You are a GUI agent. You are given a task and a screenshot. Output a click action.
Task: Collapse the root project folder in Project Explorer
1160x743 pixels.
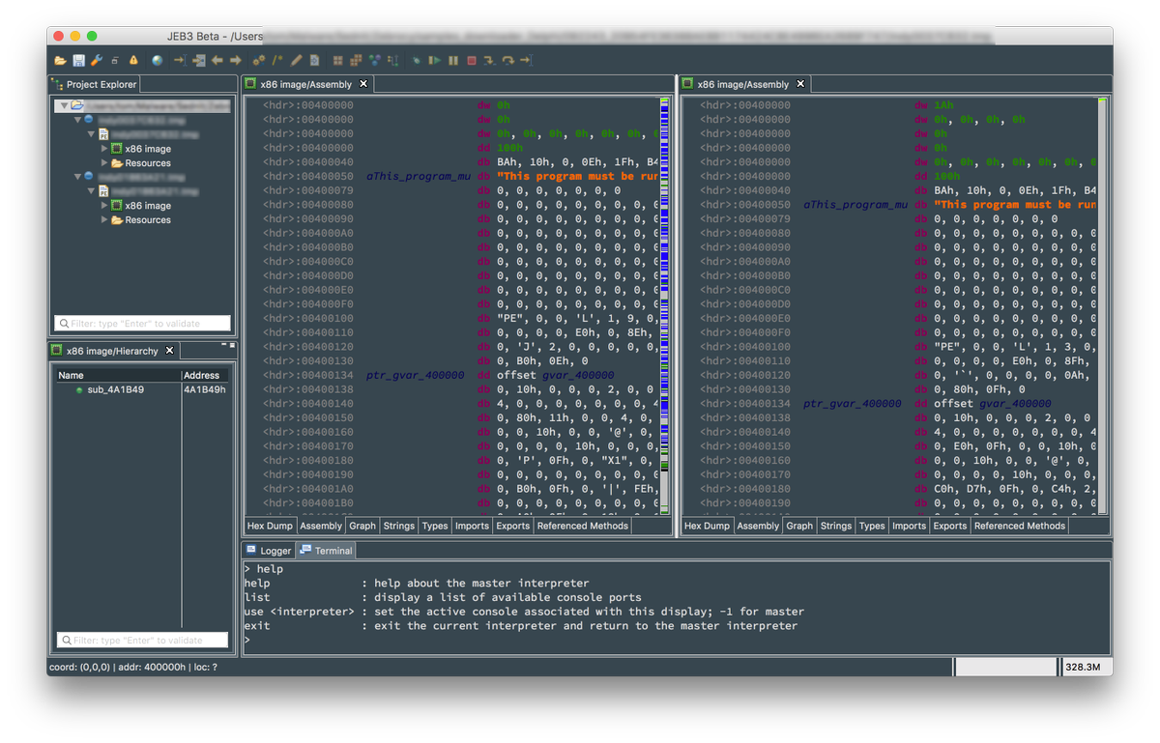(x=63, y=106)
